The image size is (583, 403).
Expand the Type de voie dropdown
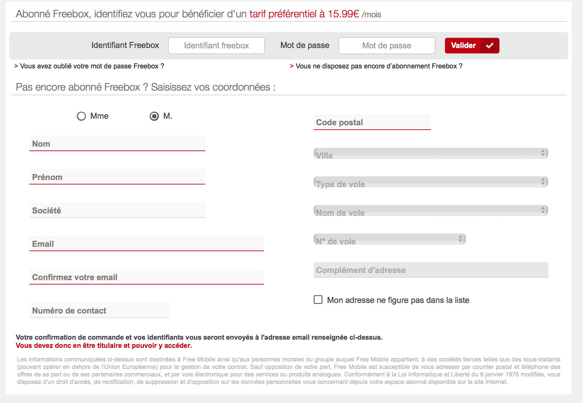(x=431, y=182)
